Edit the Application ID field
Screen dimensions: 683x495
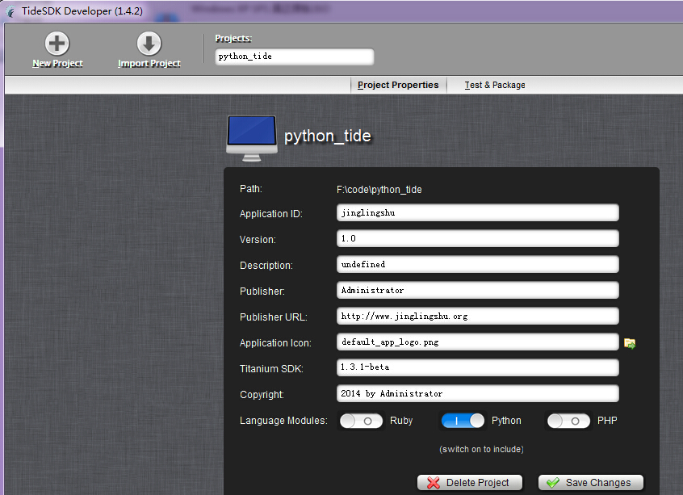pyautogui.click(x=478, y=212)
